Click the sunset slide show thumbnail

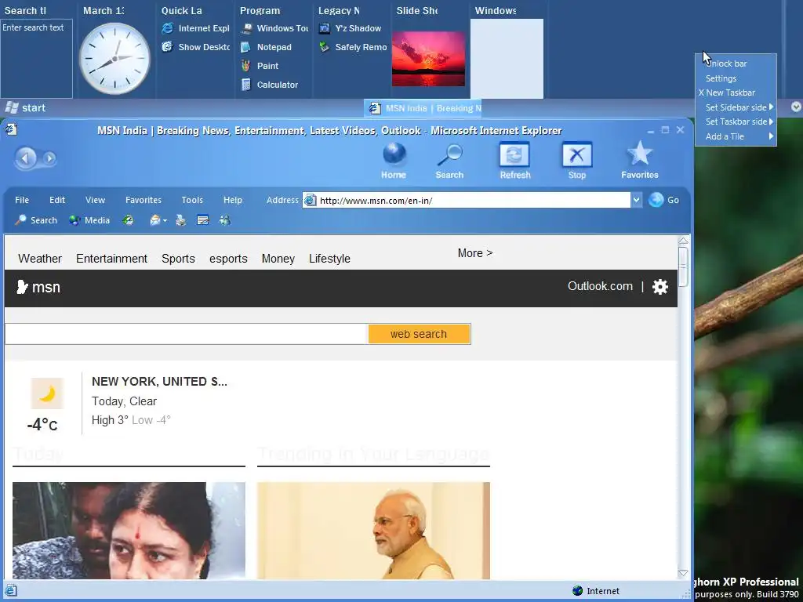(x=428, y=59)
